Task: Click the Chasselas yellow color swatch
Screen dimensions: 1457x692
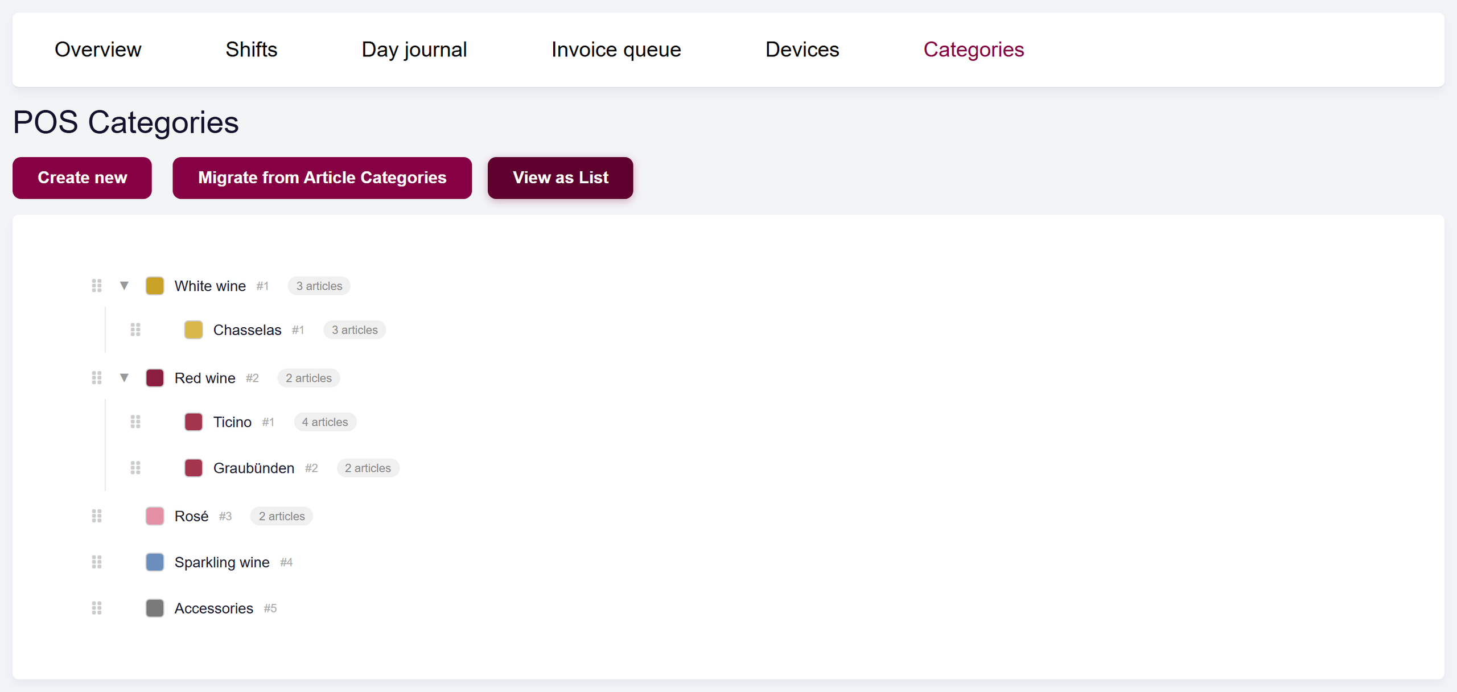Action: point(194,329)
